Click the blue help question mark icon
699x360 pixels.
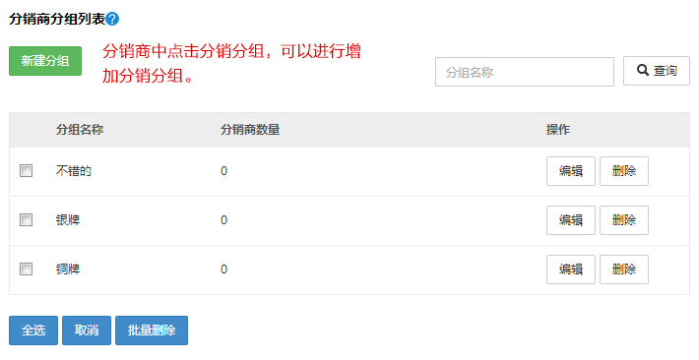[112, 19]
